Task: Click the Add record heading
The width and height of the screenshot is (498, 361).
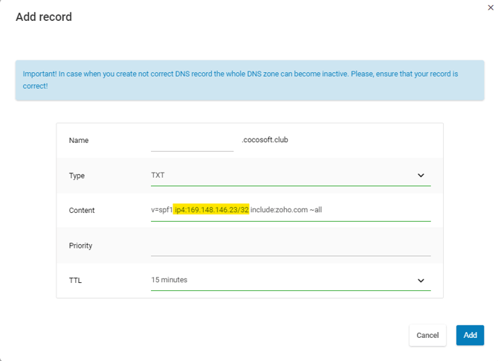Action: click(x=44, y=17)
